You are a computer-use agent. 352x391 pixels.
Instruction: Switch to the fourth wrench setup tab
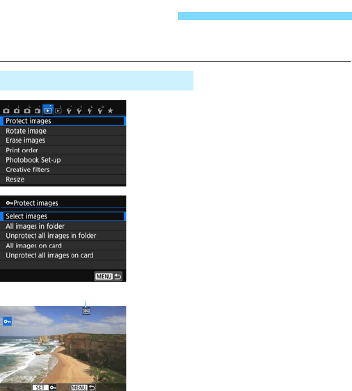pyautogui.click(x=100, y=110)
